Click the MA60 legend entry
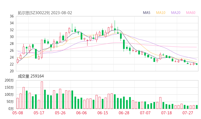Image resolution: width=201 pixels, height=119 pixels. tap(191, 13)
